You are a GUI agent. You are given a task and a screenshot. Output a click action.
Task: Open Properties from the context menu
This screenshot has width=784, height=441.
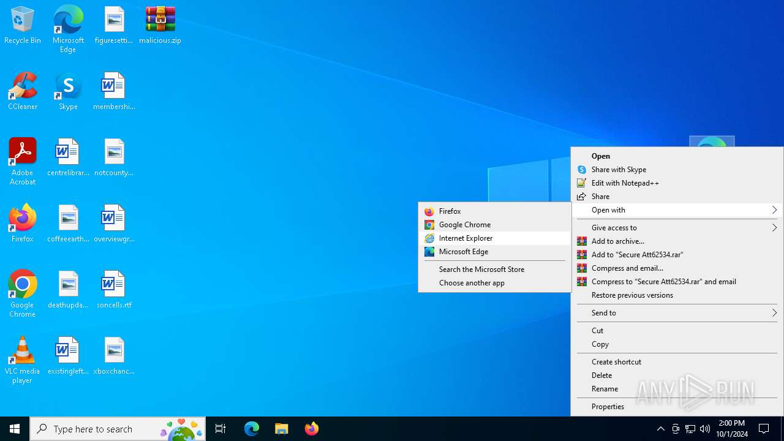point(677,407)
